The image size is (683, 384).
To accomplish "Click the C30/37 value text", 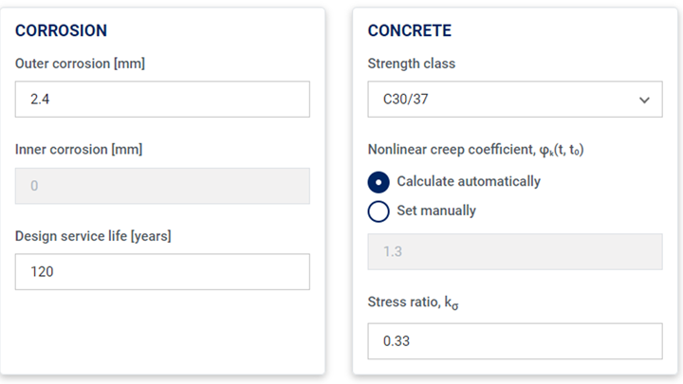I will [406, 100].
